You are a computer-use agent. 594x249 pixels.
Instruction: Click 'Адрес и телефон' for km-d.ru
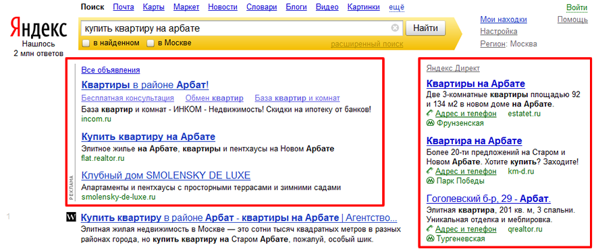pyautogui.click(x=466, y=171)
